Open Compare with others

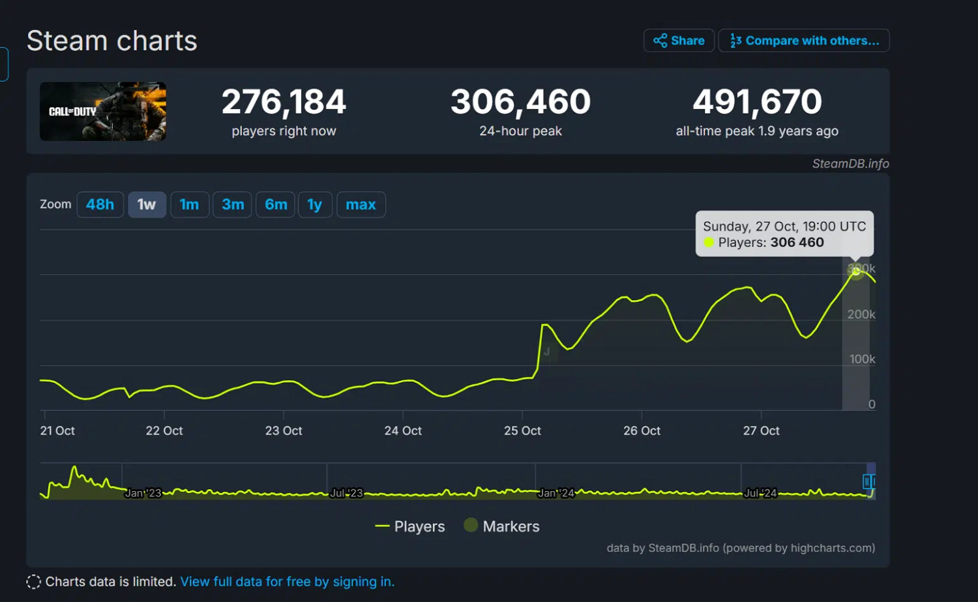point(804,40)
